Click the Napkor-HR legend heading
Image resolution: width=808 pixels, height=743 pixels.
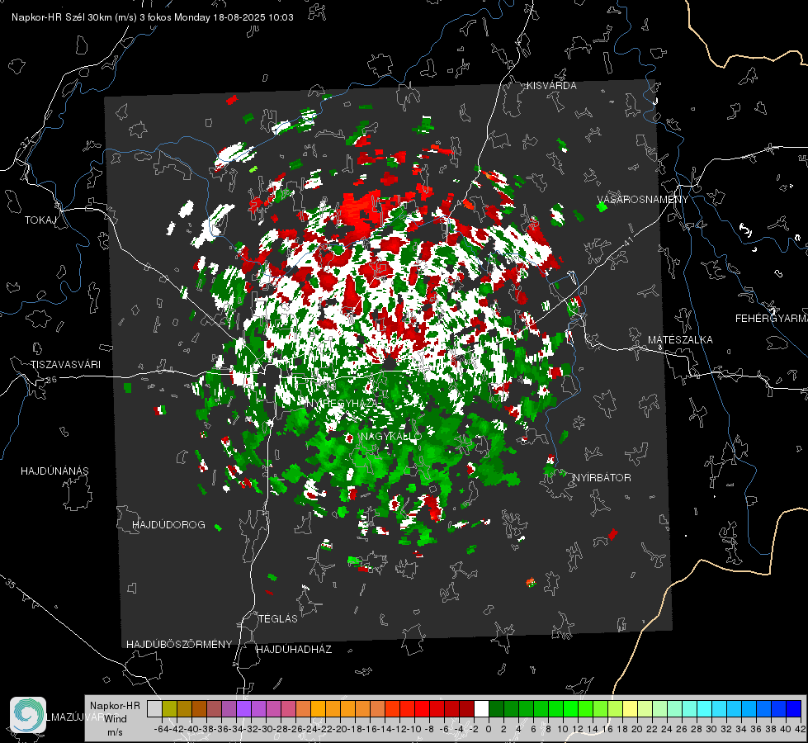click(x=115, y=706)
